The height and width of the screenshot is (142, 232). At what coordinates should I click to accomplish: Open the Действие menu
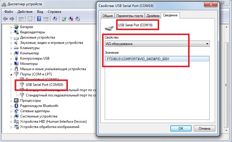(25, 11)
